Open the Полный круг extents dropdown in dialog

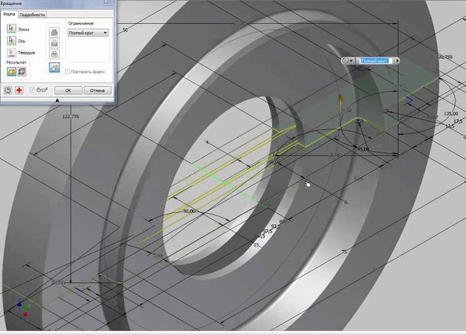click(88, 32)
